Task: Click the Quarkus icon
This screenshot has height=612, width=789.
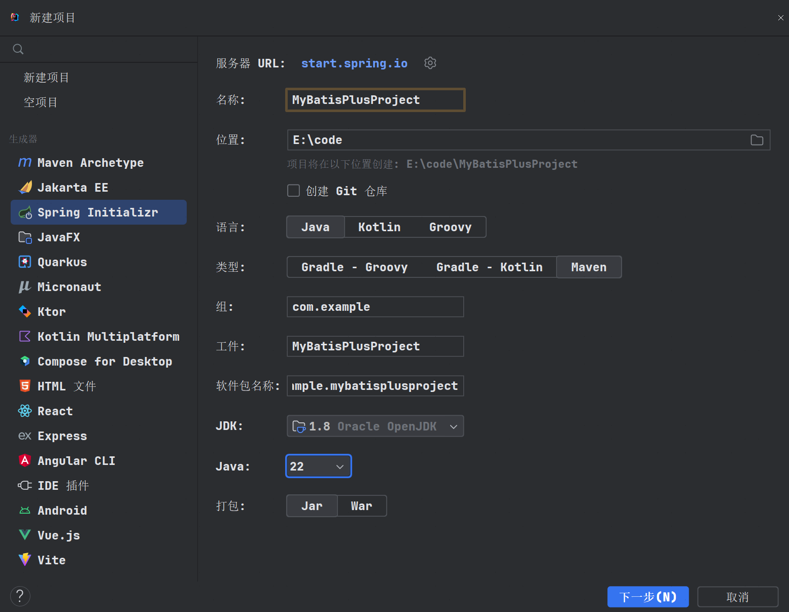Action: [25, 262]
